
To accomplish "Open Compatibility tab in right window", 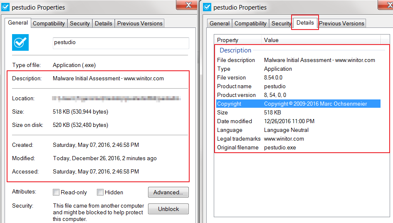I will [250, 23].
